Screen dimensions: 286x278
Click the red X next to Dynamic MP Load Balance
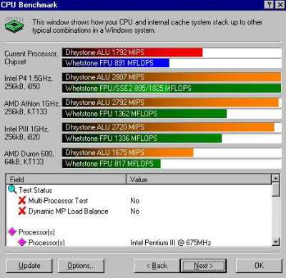(21, 211)
